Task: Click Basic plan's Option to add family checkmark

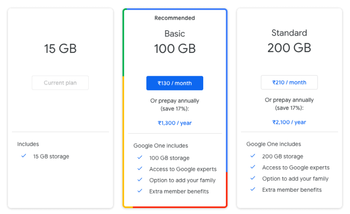Action: point(140,180)
